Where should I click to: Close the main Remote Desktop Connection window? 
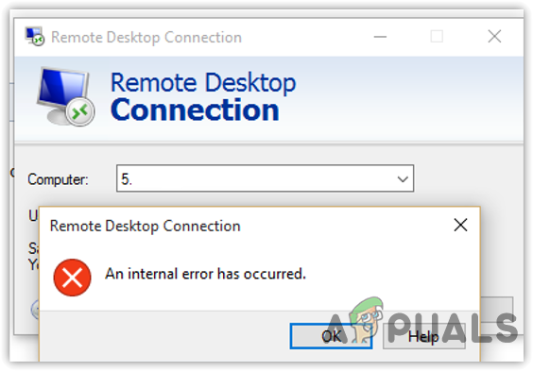pos(494,36)
